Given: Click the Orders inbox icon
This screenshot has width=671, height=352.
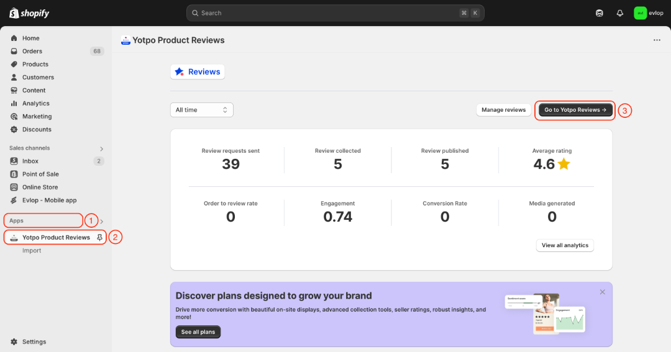Looking at the screenshot, I should (14, 52).
